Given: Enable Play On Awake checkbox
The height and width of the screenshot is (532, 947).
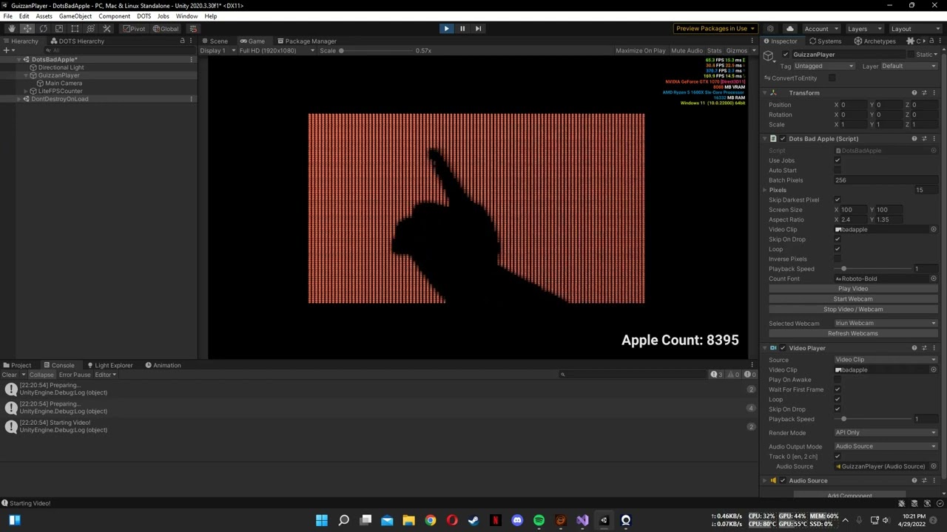Looking at the screenshot, I should (838, 380).
